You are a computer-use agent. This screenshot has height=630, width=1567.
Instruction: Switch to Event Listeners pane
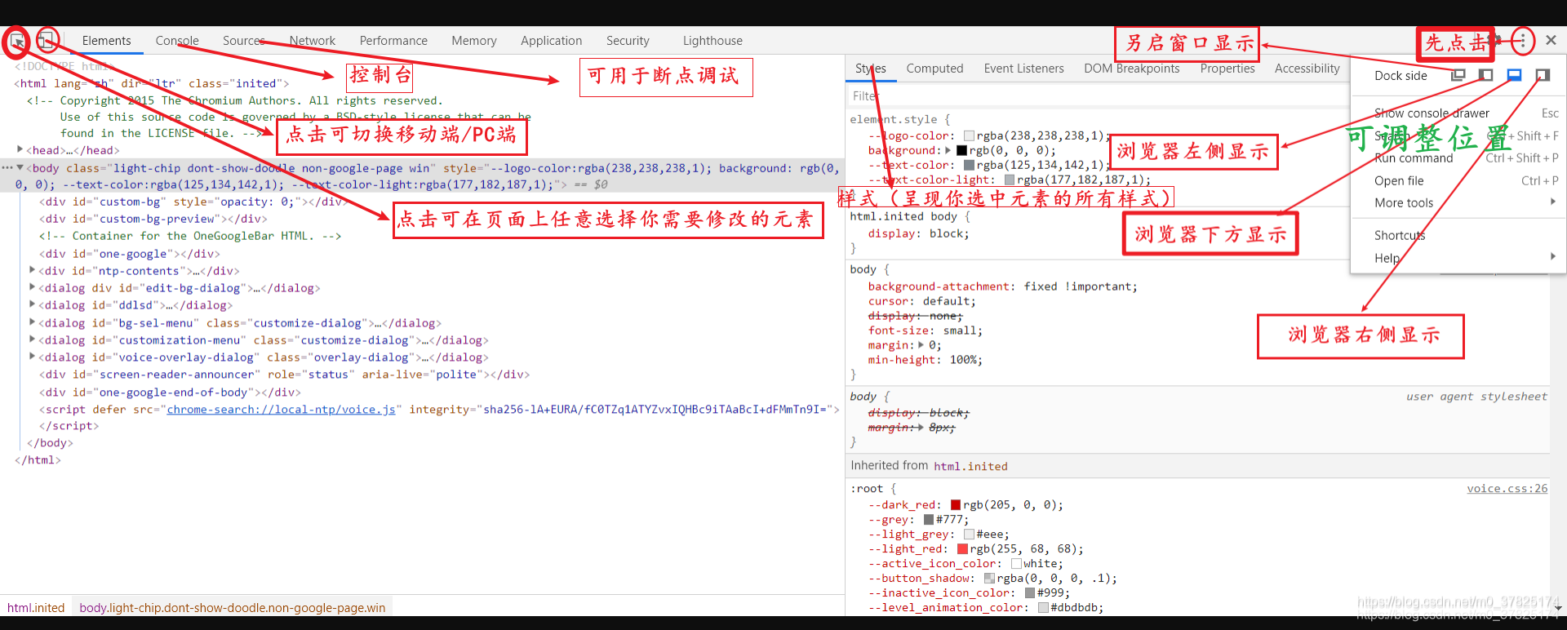coord(1023,69)
